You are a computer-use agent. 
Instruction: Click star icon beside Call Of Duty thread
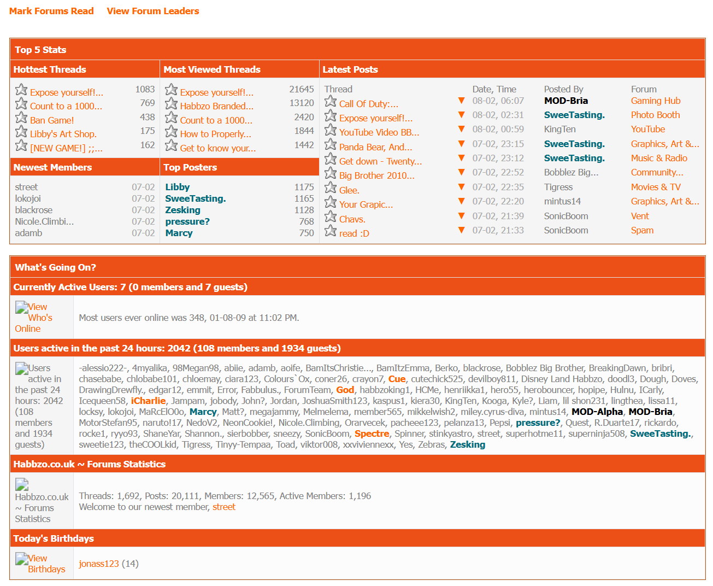(330, 102)
